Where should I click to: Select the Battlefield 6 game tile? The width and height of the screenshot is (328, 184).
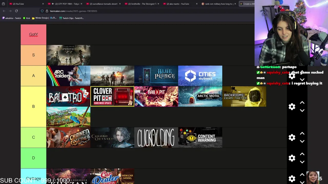[x=112, y=76]
